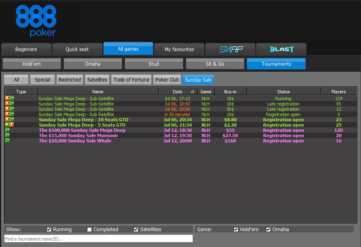Switch to the My favourites tab

click(179, 49)
